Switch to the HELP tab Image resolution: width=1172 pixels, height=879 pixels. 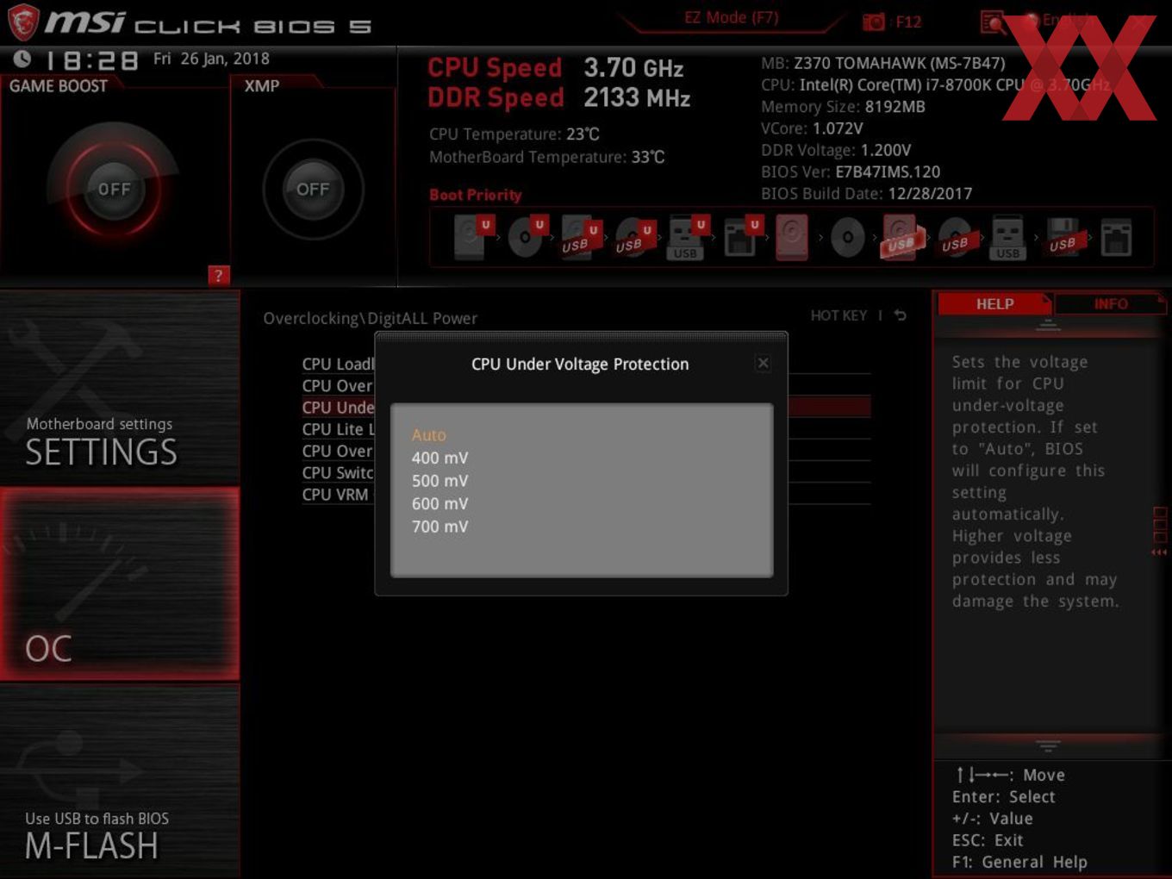pos(994,304)
